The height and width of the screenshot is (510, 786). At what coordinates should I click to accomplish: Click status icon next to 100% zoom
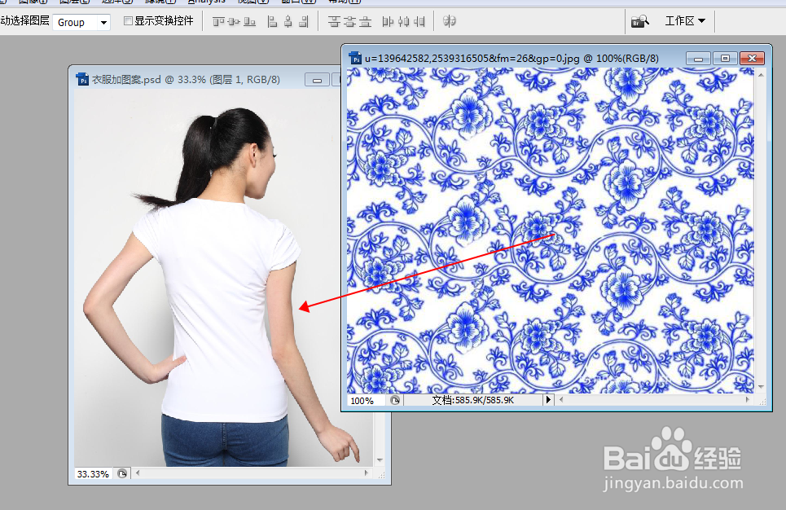pos(395,400)
